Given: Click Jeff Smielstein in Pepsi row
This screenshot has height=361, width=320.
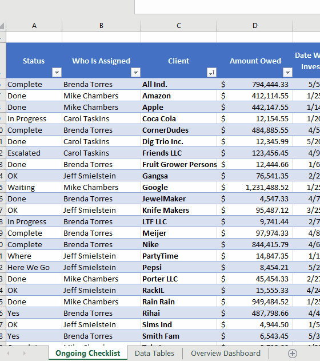Looking at the screenshot, I should (101, 267).
